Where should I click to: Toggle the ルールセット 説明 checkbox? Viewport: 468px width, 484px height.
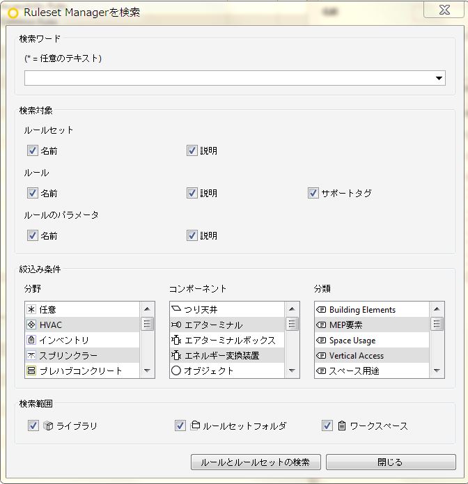pos(192,150)
